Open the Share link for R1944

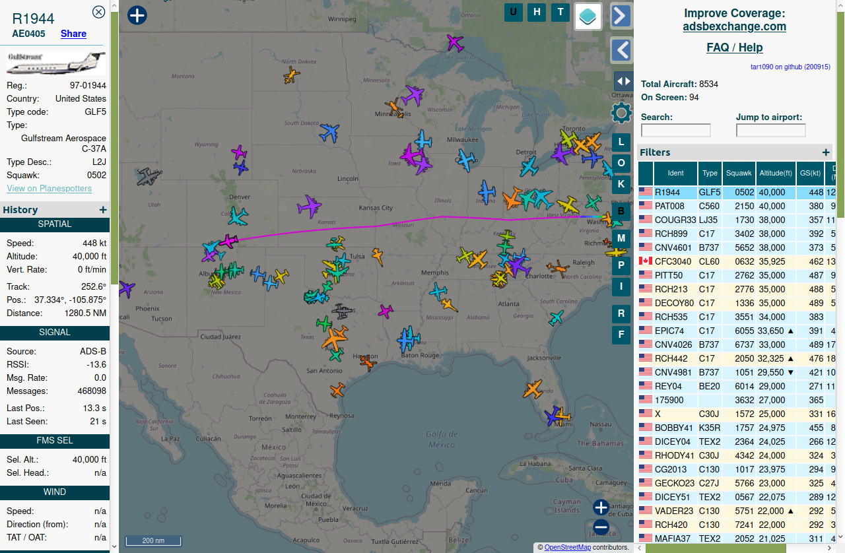pos(73,34)
